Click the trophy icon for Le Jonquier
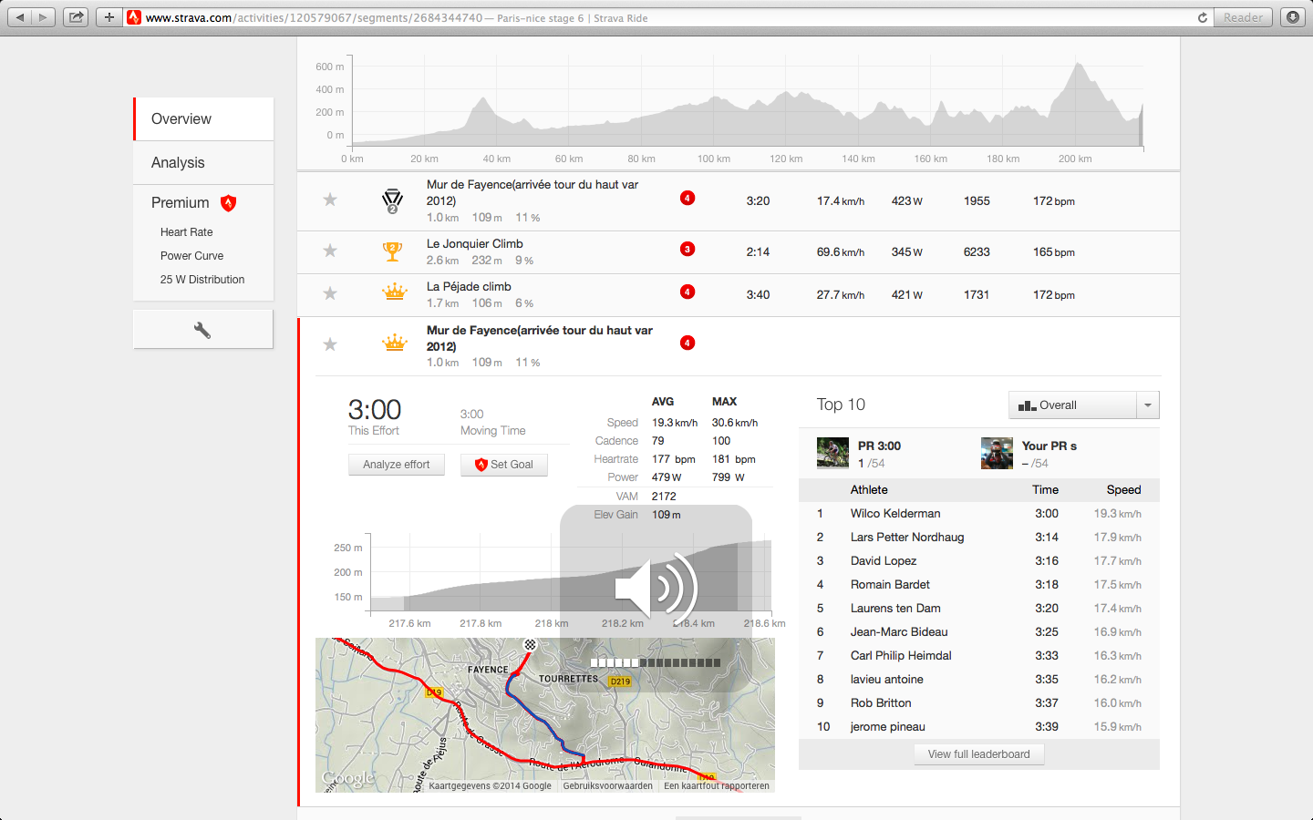The width and height of the screenshot is (1313, 820). (393, 251)
